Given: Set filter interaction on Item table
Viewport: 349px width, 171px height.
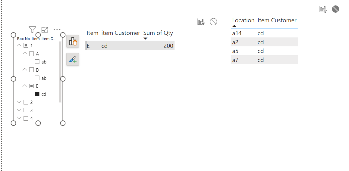Looking at the screenshot, I should (x=201, y=22).
